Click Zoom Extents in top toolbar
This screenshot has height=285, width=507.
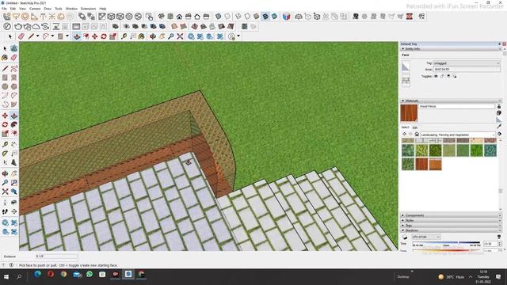click(x=180, y=36)
